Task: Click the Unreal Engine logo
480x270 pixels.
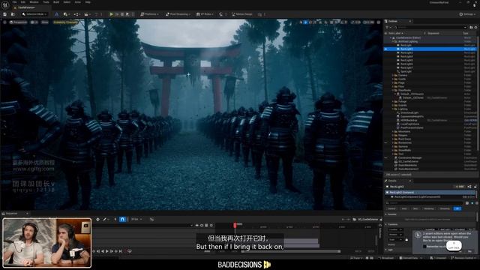Action: coord(5,4)
